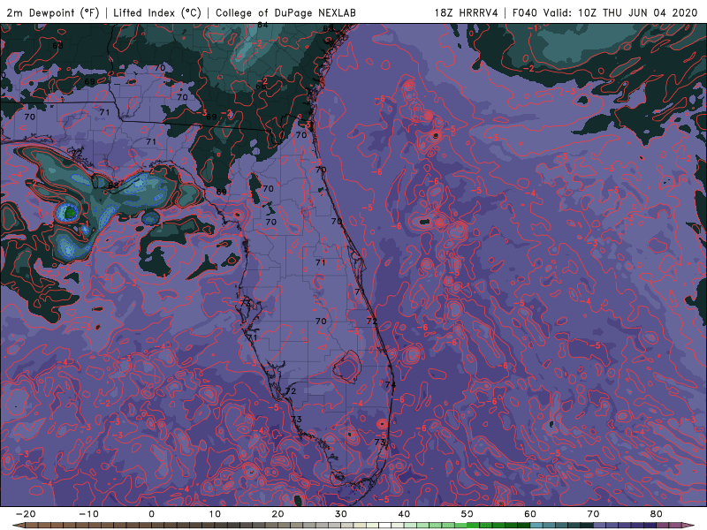
Task: Click the 20 value on the color scale
Action: point(277,514)
